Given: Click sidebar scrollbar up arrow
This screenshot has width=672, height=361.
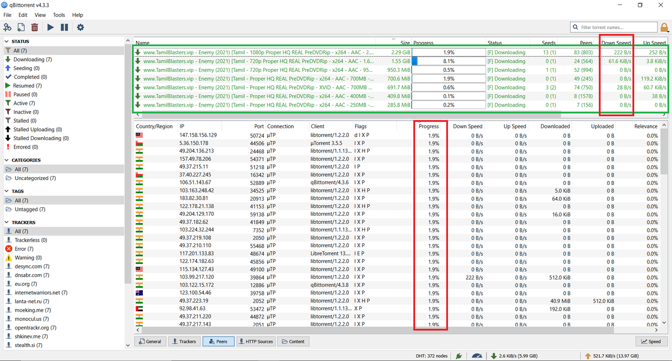Looking at the screenshot, I should point(128,40).
